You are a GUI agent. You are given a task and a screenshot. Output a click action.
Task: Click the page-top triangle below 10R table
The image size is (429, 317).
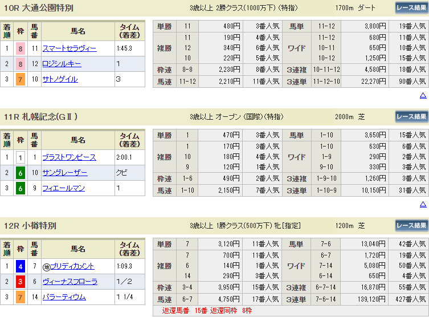pos(423,95)
